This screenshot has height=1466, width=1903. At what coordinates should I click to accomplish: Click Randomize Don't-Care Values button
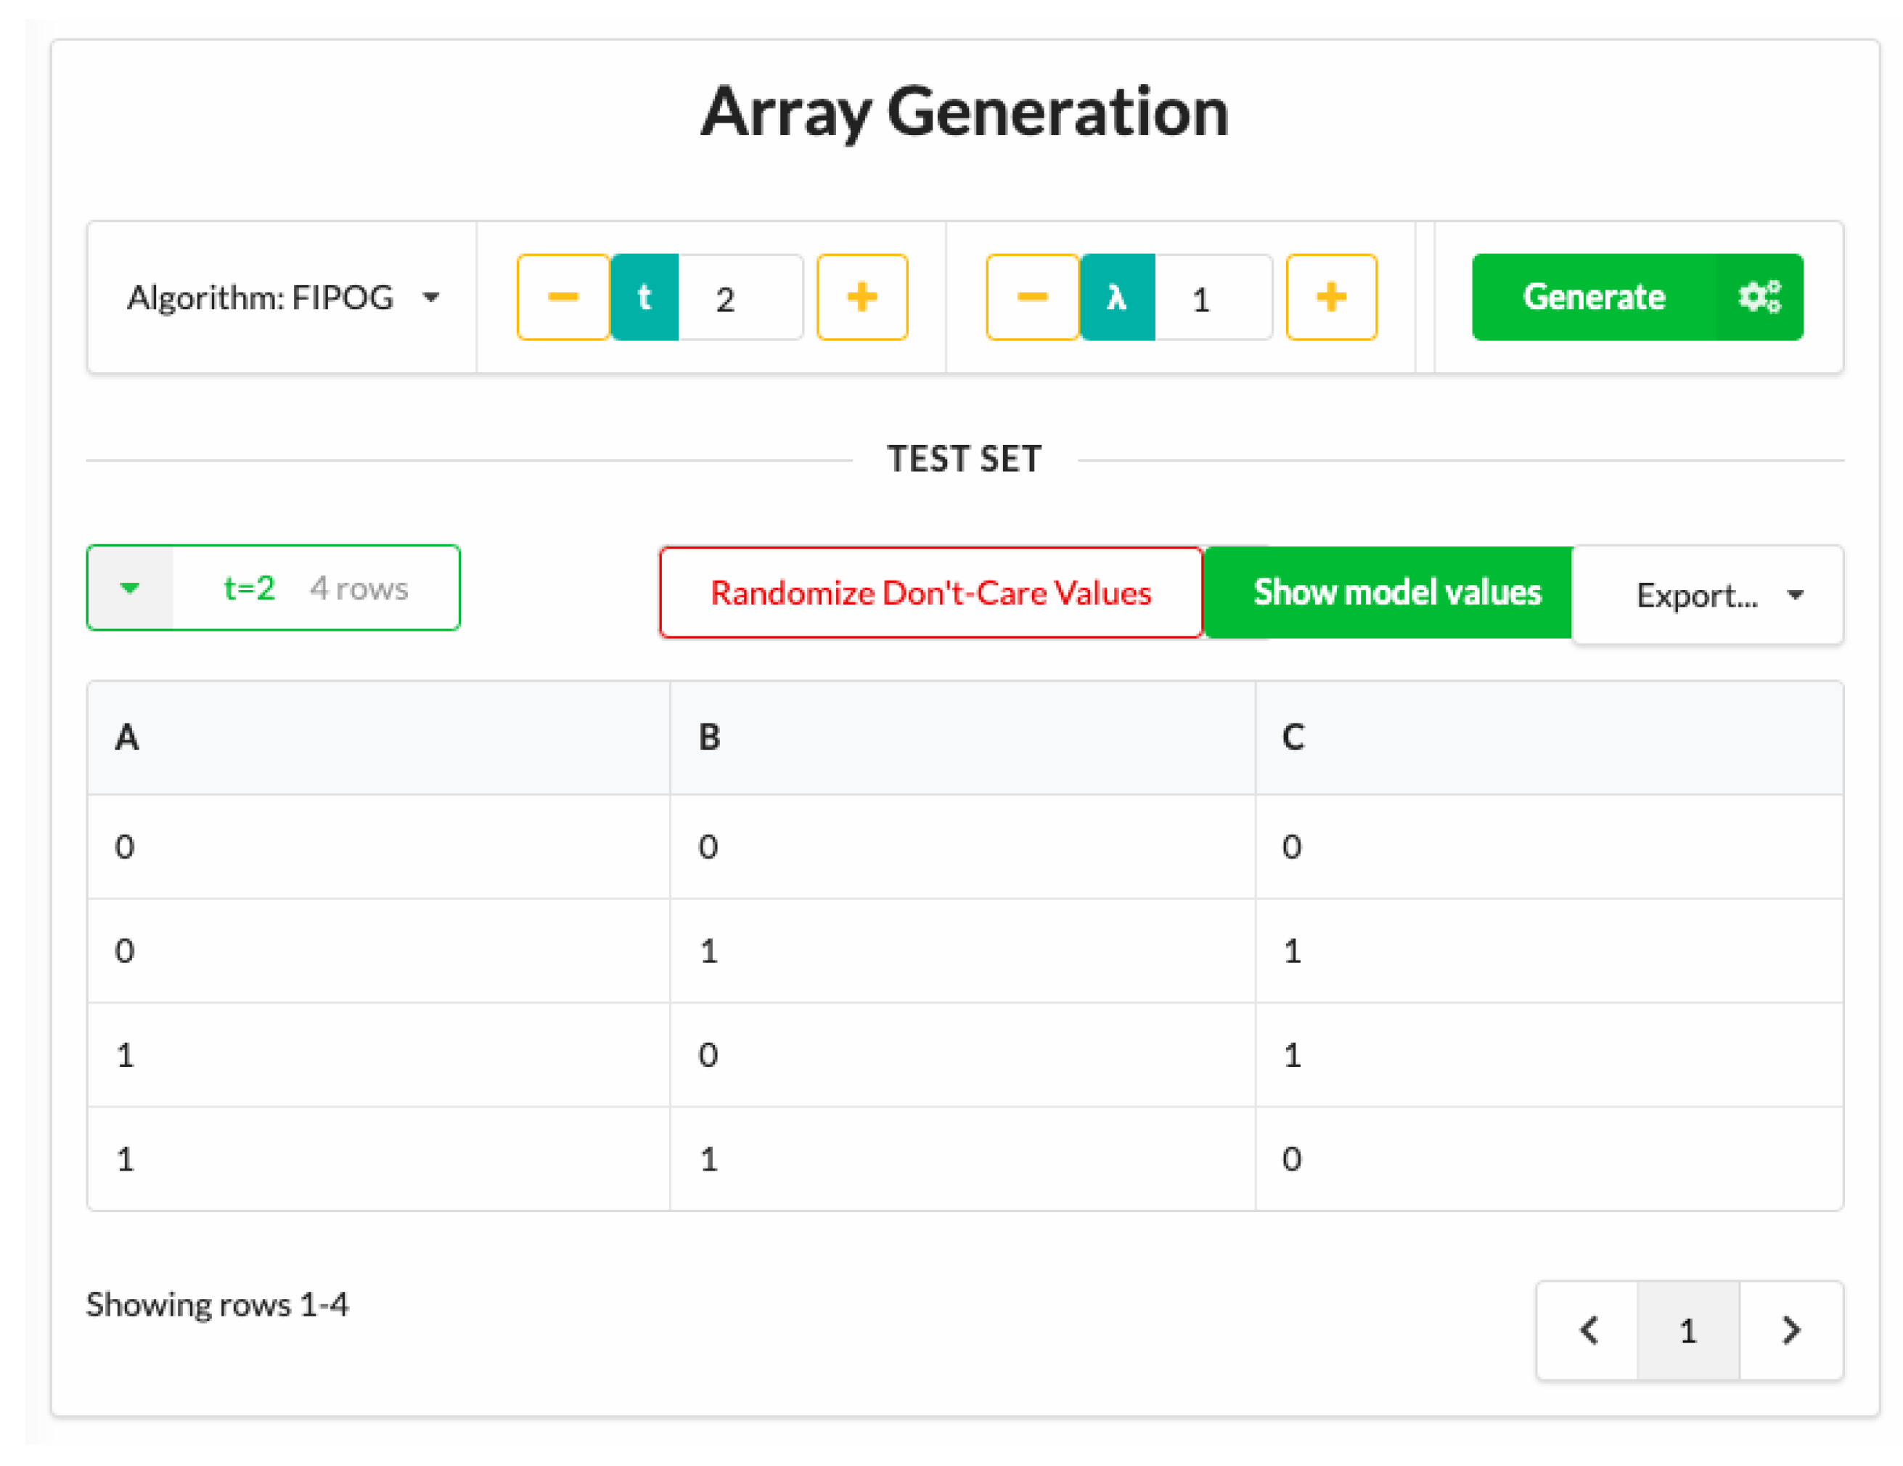click(x=930, y=592)
